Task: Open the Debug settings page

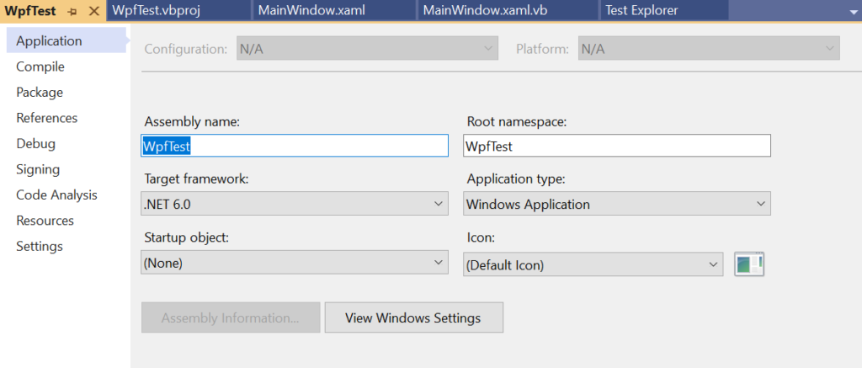Action: pos(35,143)
